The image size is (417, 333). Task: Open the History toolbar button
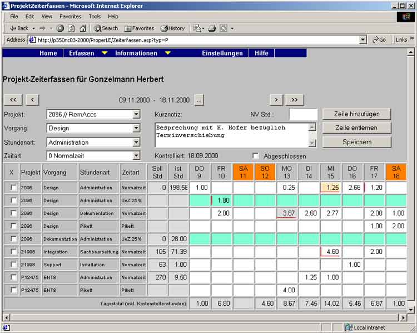[173, 28]
